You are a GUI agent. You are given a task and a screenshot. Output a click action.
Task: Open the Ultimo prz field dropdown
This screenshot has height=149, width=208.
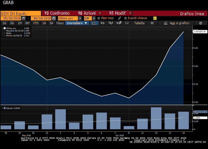tap(81, 18)
